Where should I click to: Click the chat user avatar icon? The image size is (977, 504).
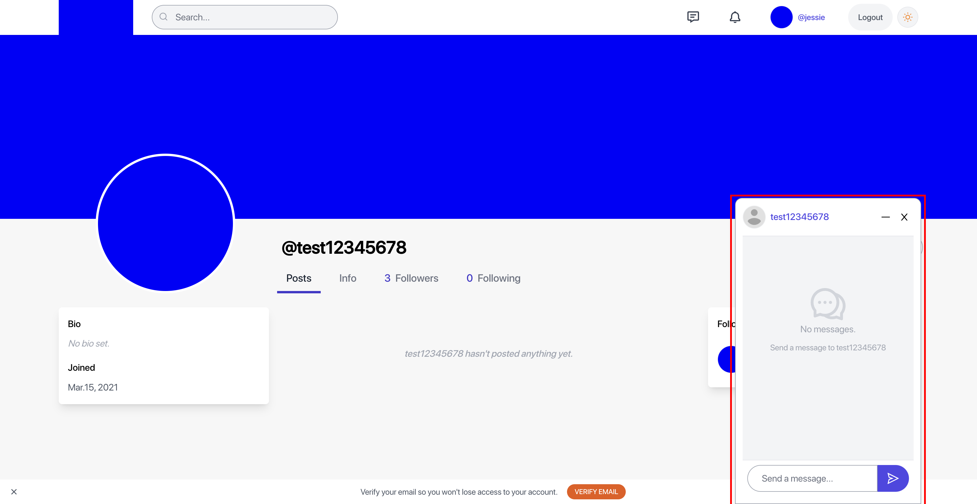(x=754, y=217)
